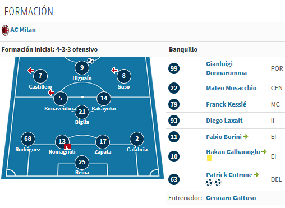Image resolution: width=285 pixels, height=208 pixels.
Task: Select number 25 Reina on the pitch
Action: 82,162
